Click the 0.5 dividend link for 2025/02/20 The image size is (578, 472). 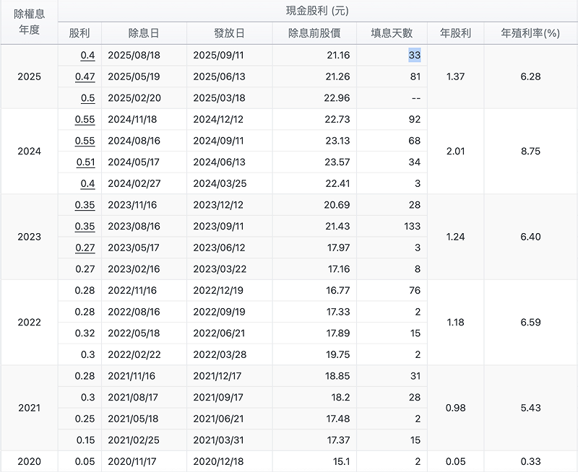click(x=87, y=98)
